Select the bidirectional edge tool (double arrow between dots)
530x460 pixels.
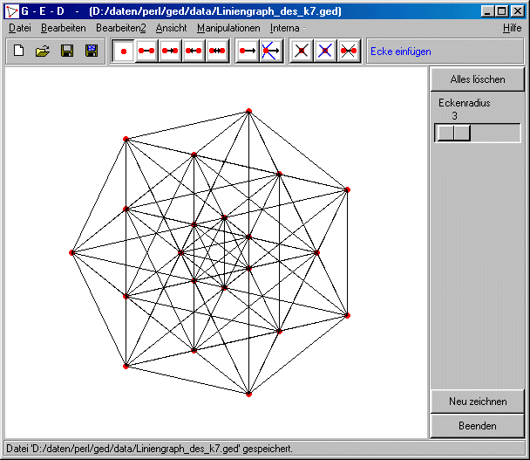pyautogui.click(x=217, y=51)
